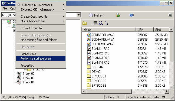The image size is (175, 101).
Task: Select Track 04 in tree
Action: 29,82
